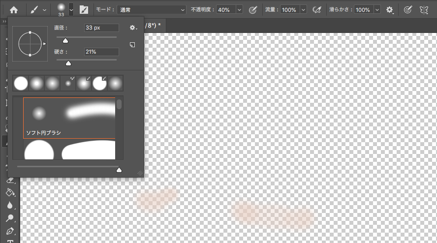Enable airbrush-style build-up icon
Image resolution: width=437 pixels, height=243 pixels.
[x=316, y=10]
